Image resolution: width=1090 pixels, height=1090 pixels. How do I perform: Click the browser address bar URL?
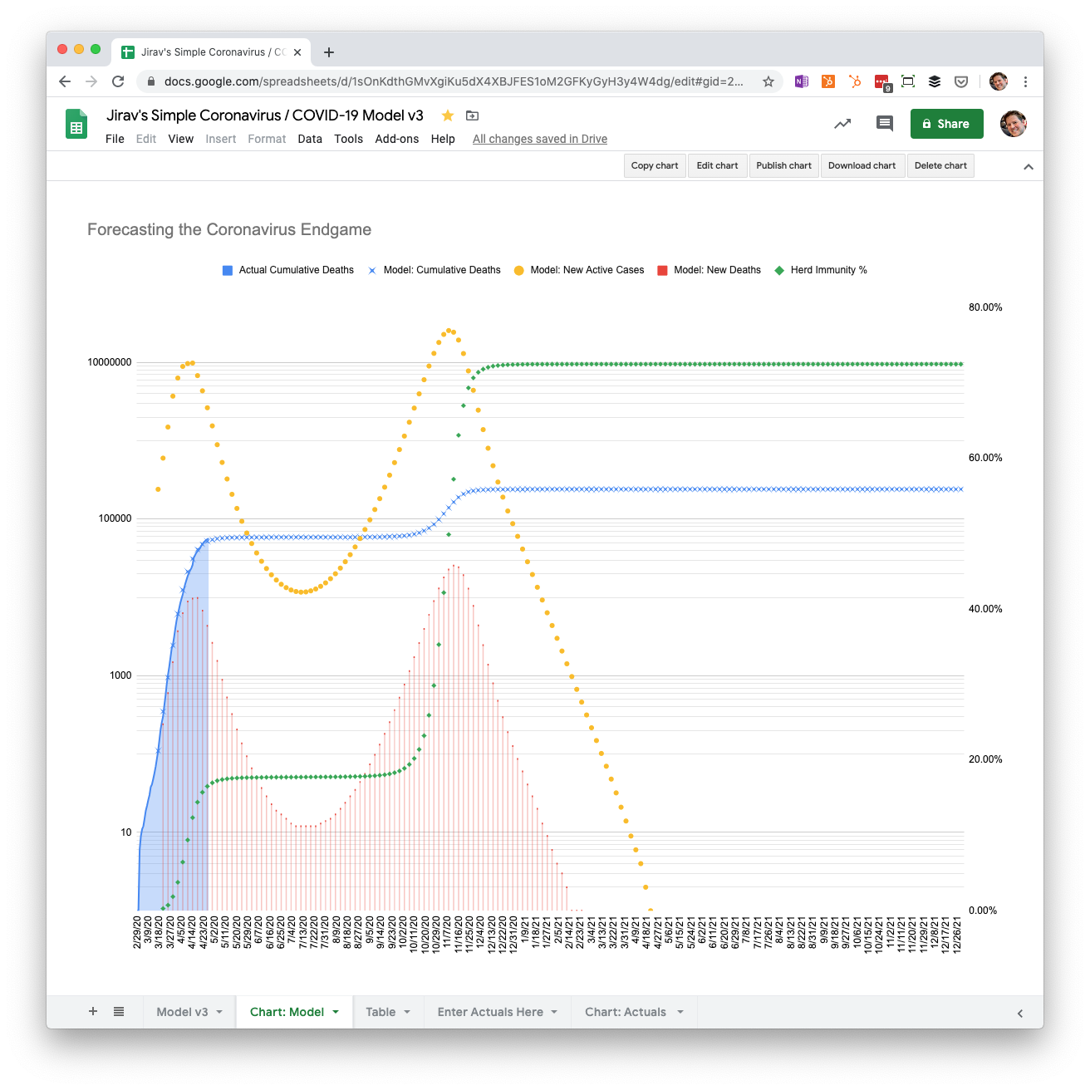click(453, 81)
